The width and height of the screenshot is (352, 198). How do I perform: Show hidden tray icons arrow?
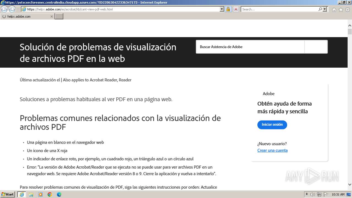(307, 194)
